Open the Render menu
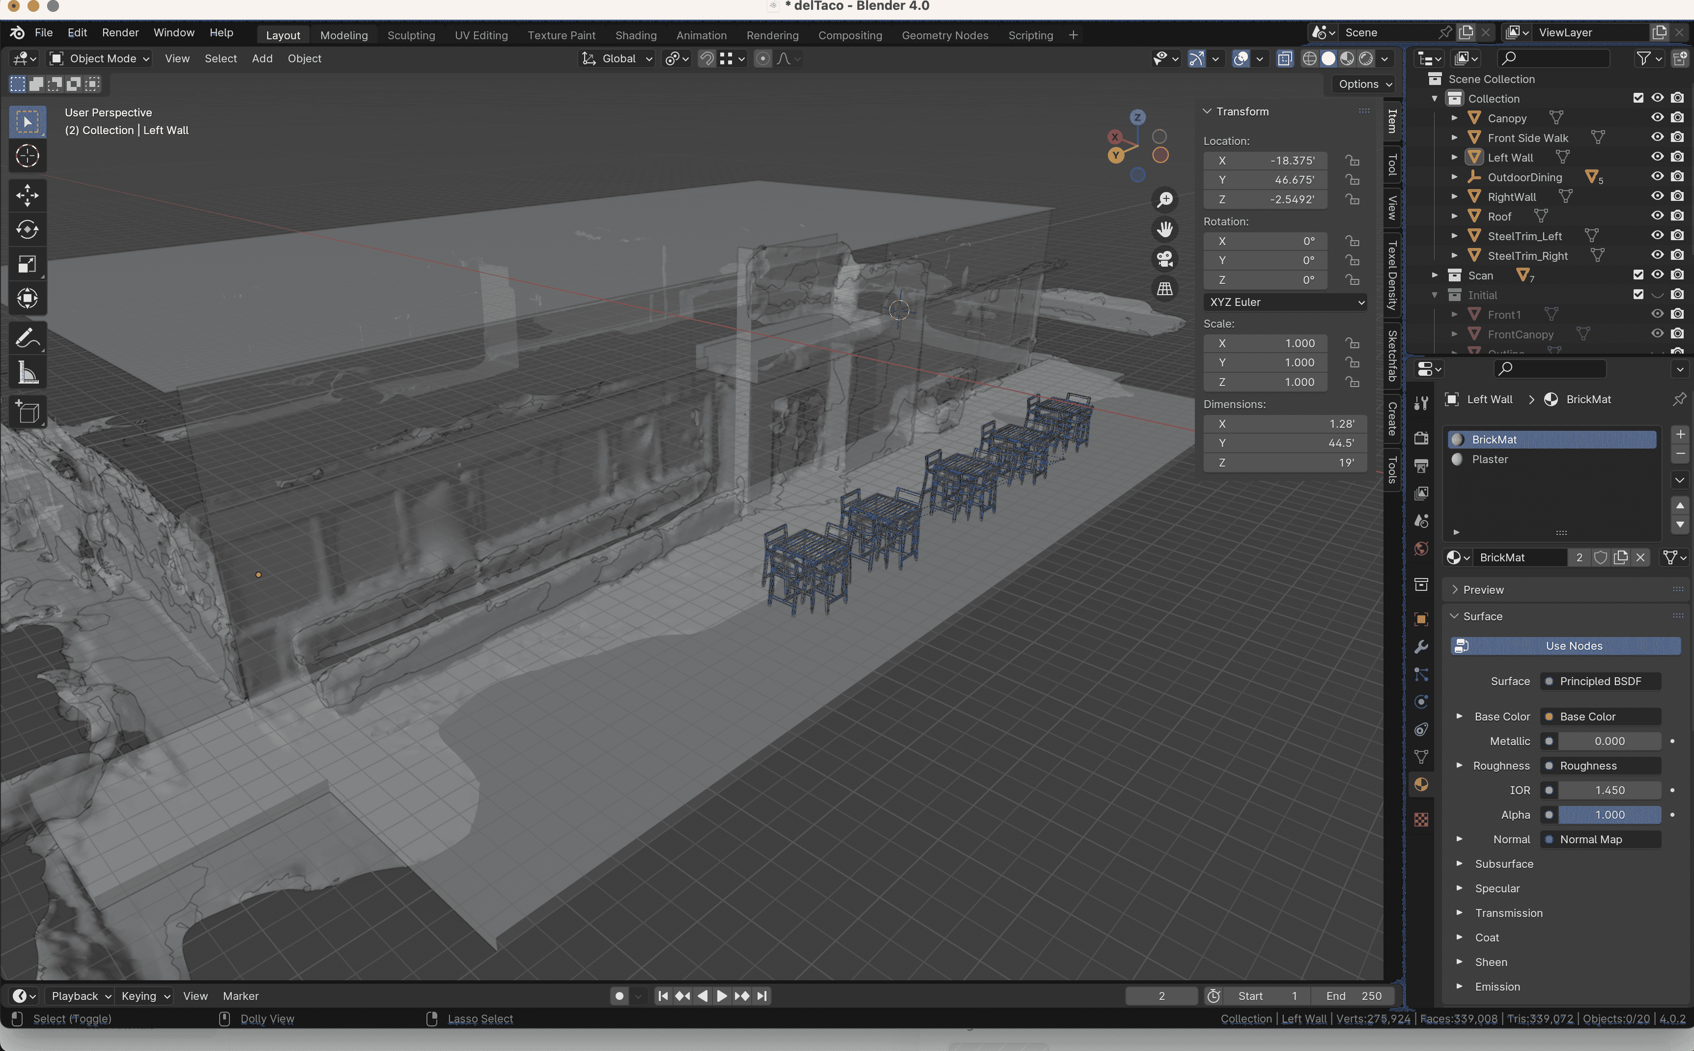The width and height of the screenshot is (1694, 1051). tap(120, 33)
